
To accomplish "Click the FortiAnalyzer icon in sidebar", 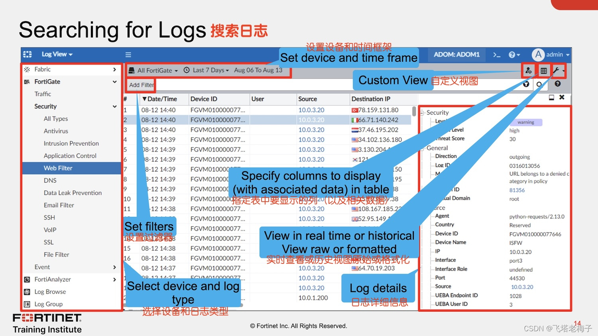I will 27,279.
